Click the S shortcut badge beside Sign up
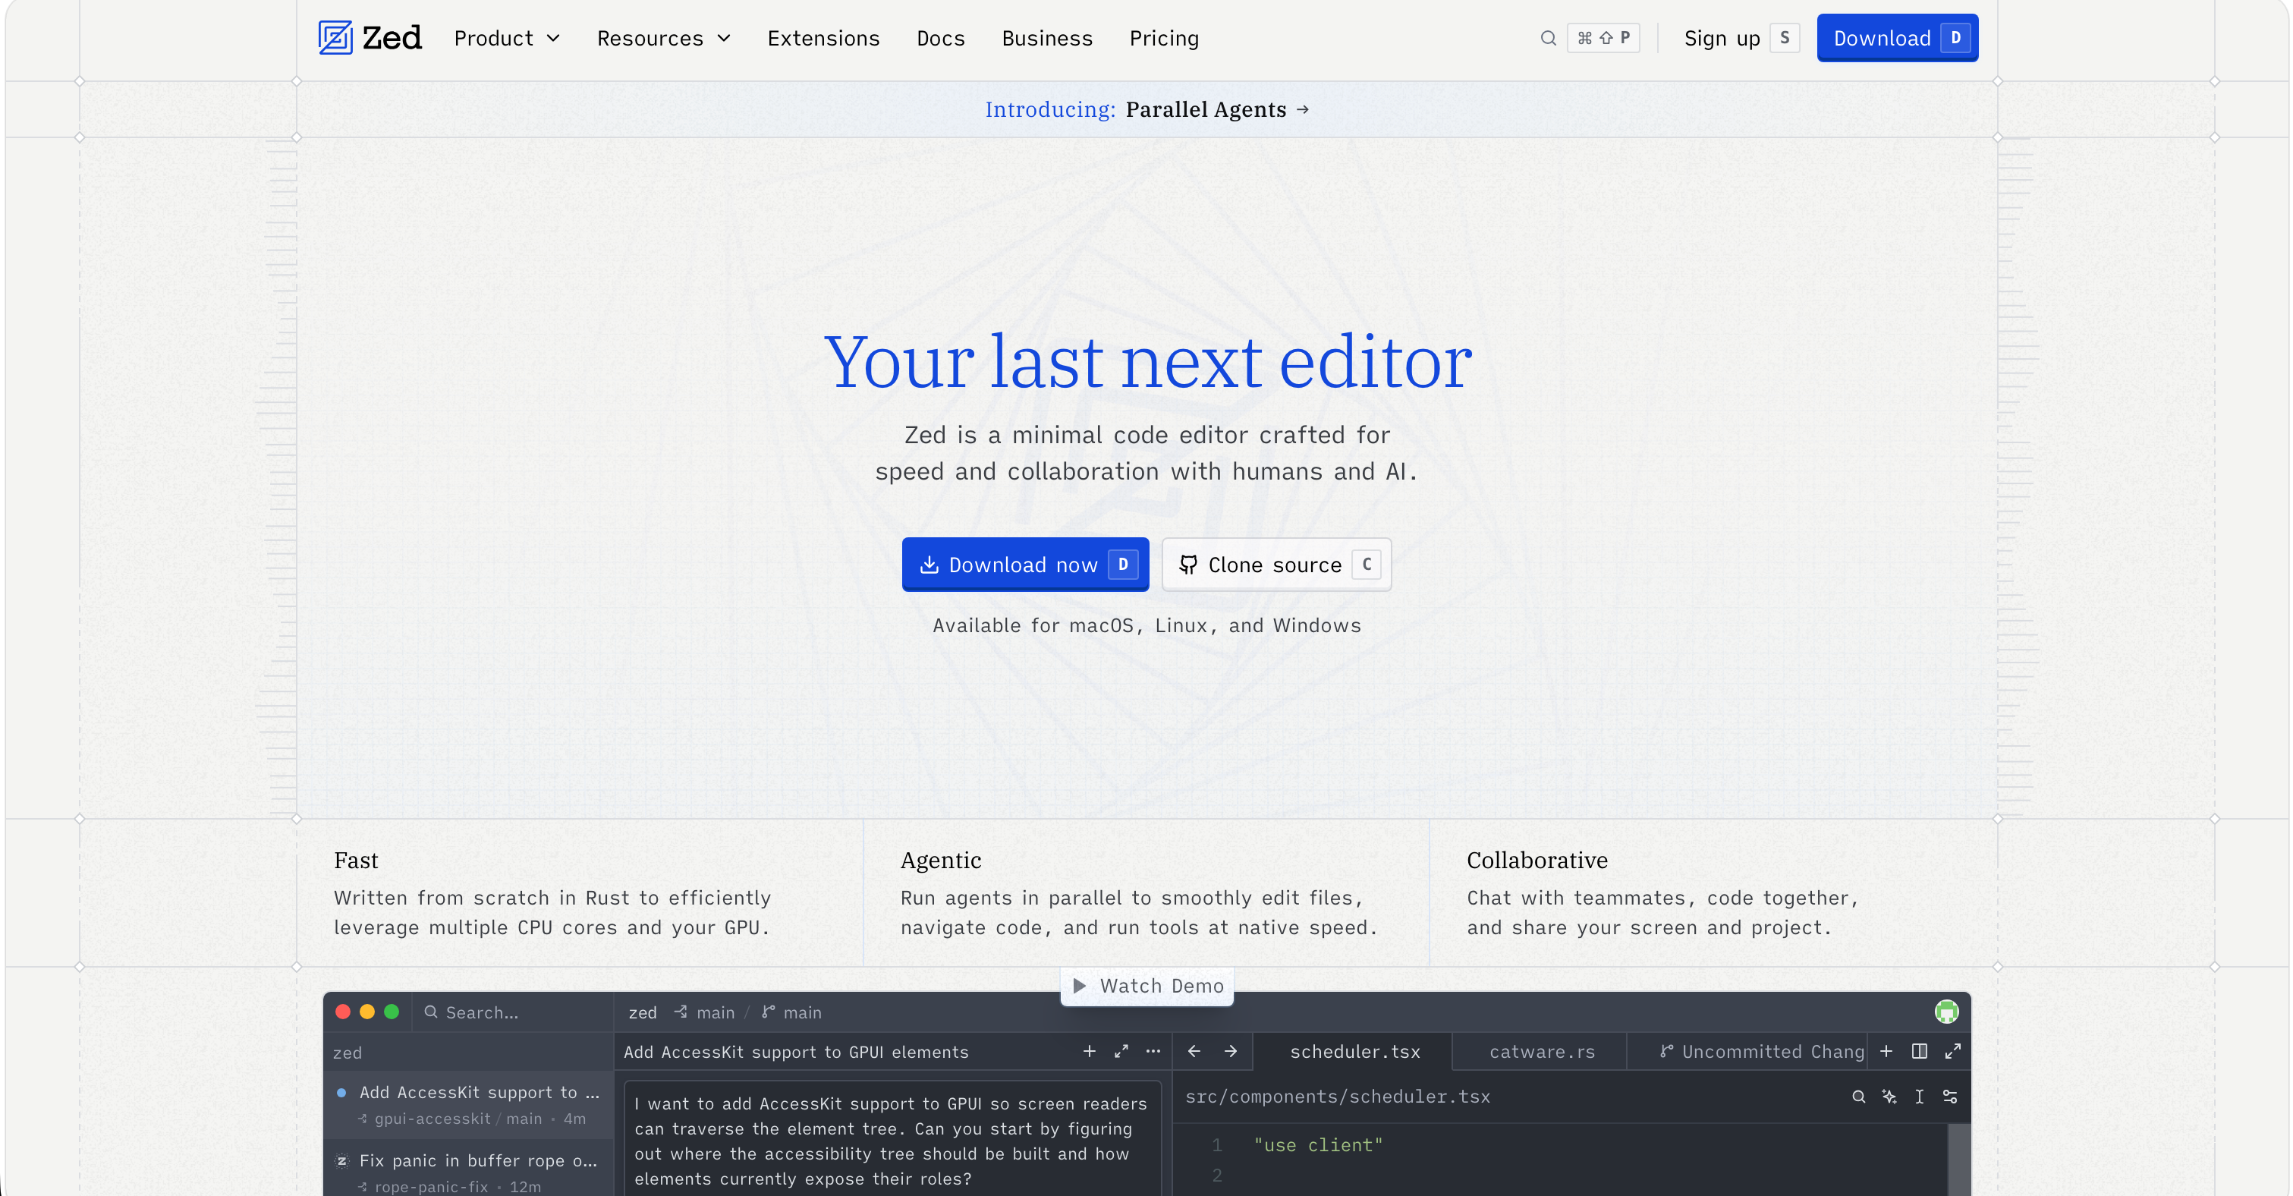Image resolution: width=2293 pixels, height=1196 pixels. [1784, 38]
